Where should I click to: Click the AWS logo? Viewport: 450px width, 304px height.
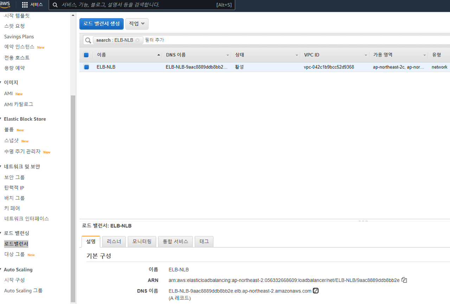coord(5,4)
